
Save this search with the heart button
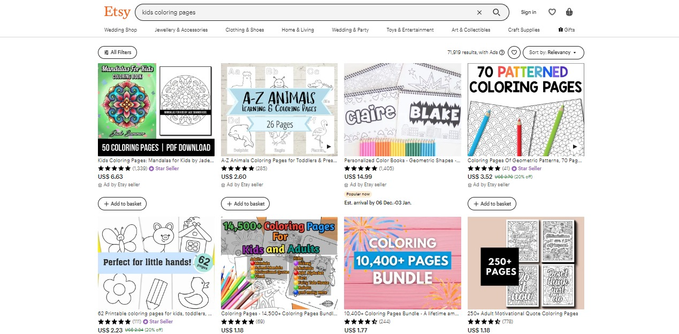[x=514, y=52]
